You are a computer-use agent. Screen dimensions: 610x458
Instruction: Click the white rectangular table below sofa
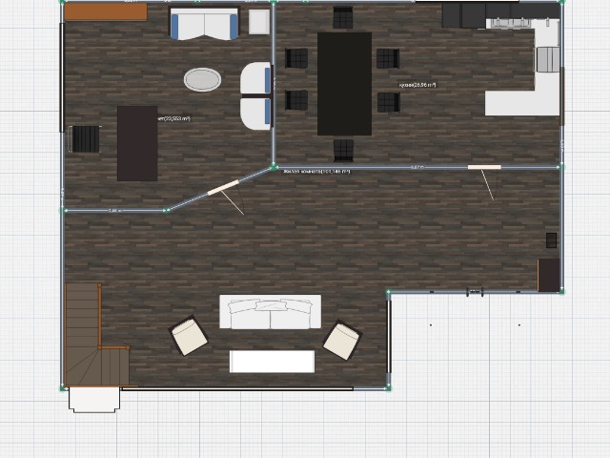272,361
